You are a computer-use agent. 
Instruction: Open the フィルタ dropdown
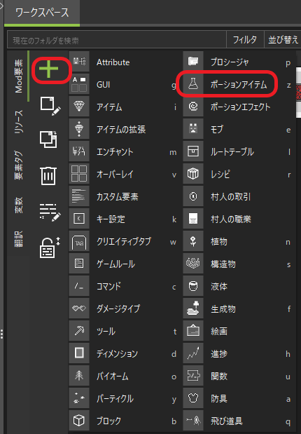coord(245,40)
